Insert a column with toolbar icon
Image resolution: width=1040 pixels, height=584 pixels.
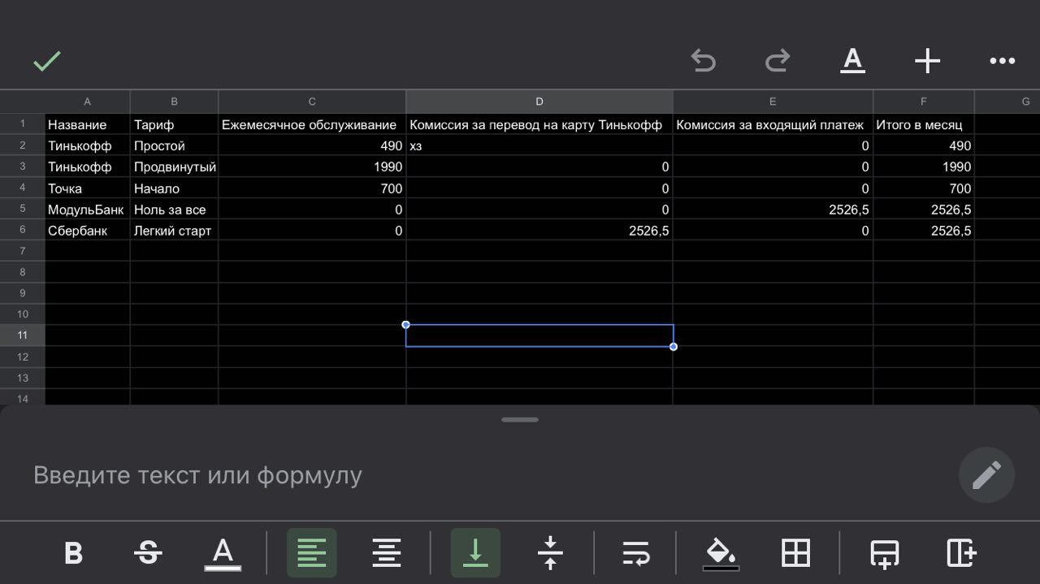click(x=961, y=553)
